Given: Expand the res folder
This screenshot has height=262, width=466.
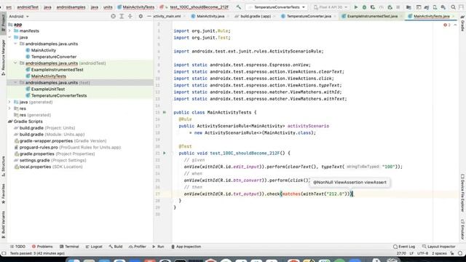Looking at the screenshot, I should pos(9,108).
